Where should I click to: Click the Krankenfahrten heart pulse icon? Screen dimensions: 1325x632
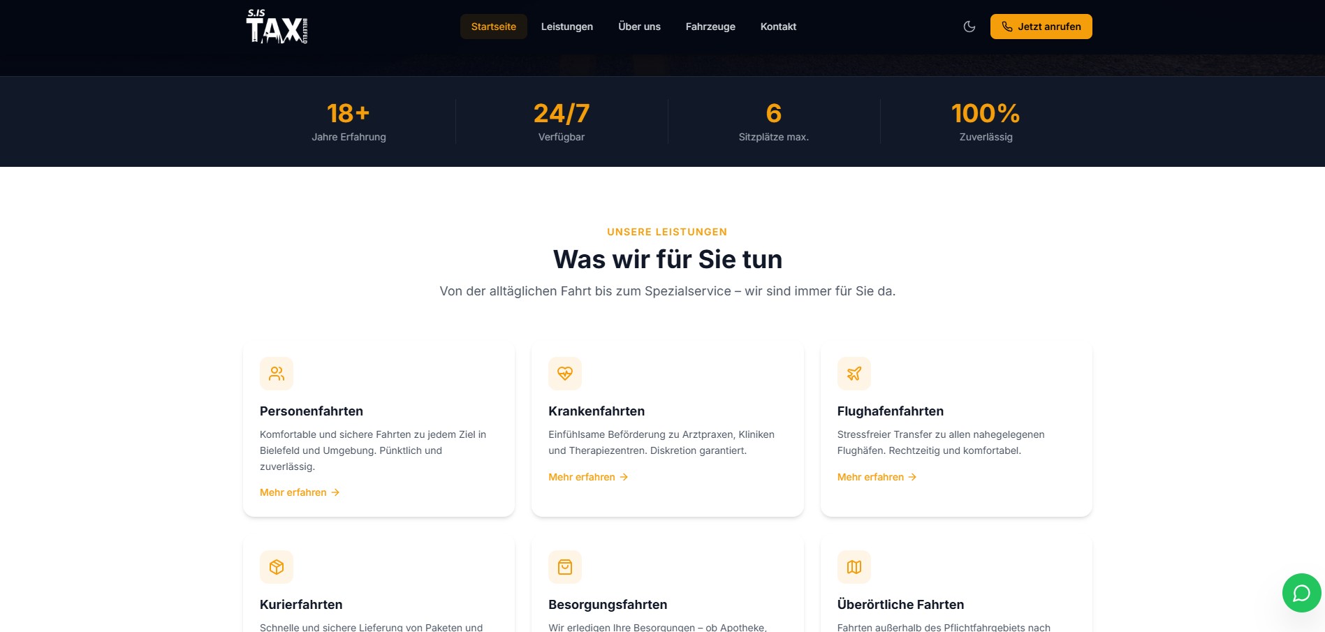click(565, 374)
